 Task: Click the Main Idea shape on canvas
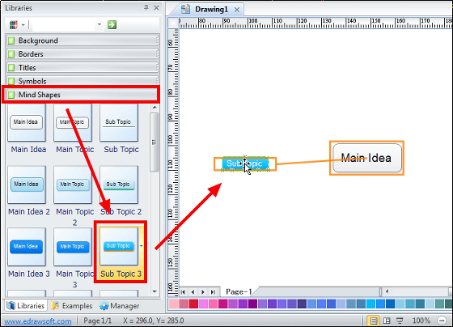[367, 158]
